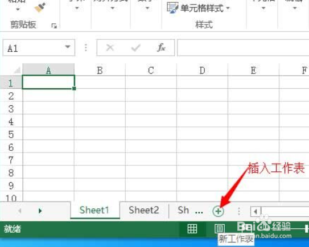This screenshot has height=247, width=309.
Task: Click inside the formula bar
Action: pyautogui.click(x=243, y=48)
